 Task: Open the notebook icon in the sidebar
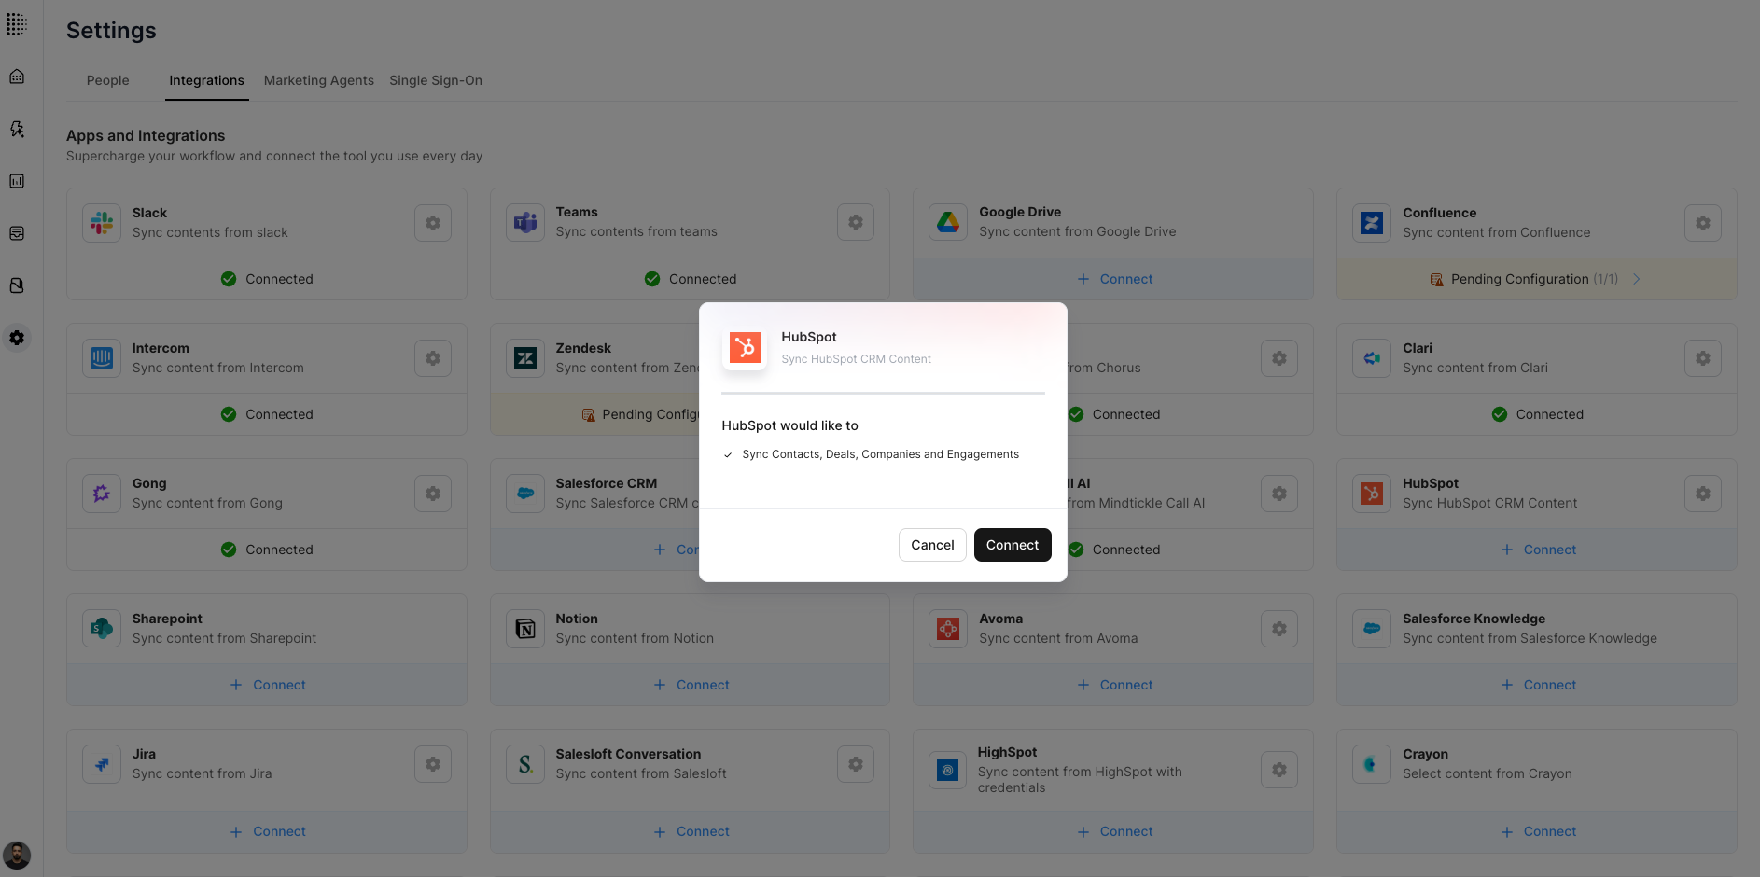click(x=17, y=285)
